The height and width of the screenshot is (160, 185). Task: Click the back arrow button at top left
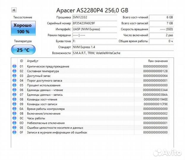[x=14, y=10]
